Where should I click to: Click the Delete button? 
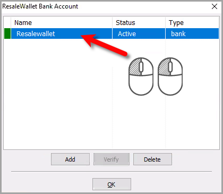pos(152,159)
